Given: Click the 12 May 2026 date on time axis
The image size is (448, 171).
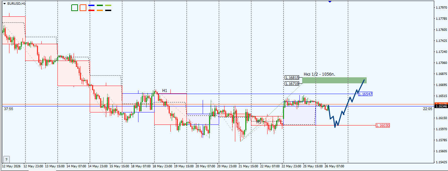Looking at the screenshot, I should coord(12,166).
